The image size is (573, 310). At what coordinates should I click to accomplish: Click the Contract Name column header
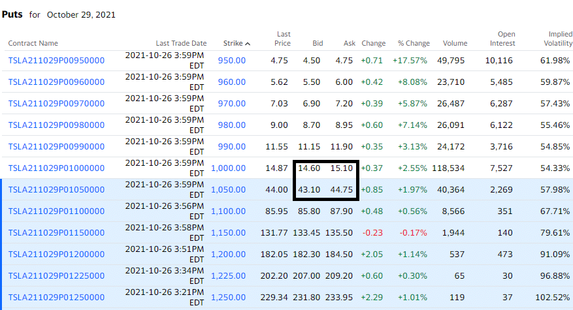pyautogui.click(x=33, y=43)
